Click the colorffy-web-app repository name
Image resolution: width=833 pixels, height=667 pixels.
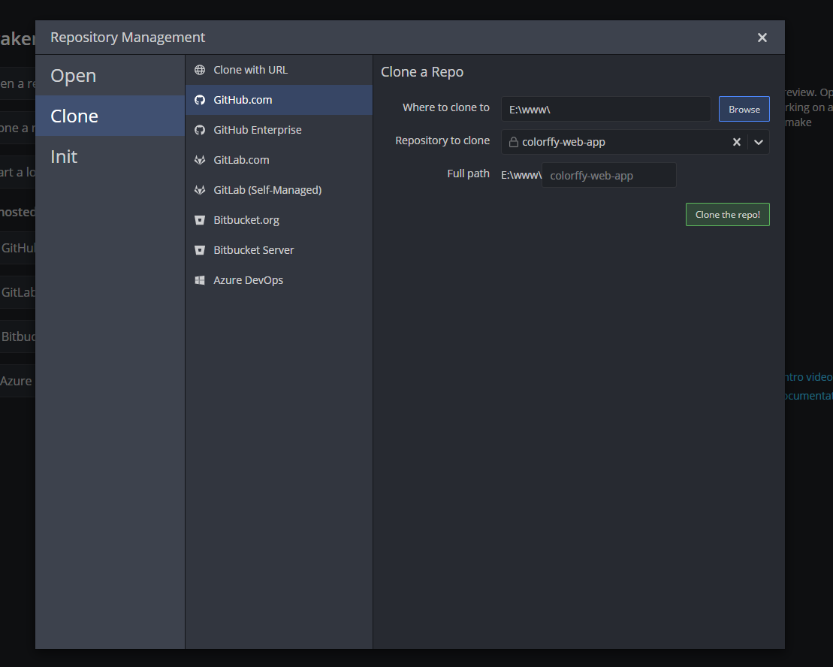tap(563, 142)
